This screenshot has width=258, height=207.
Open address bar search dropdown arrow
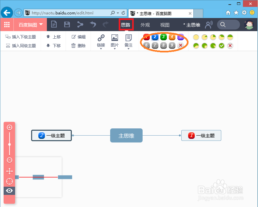pyautogui.click(x=118, y=13)
